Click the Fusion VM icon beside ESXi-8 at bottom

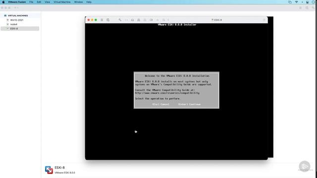[x=49, y=170]
